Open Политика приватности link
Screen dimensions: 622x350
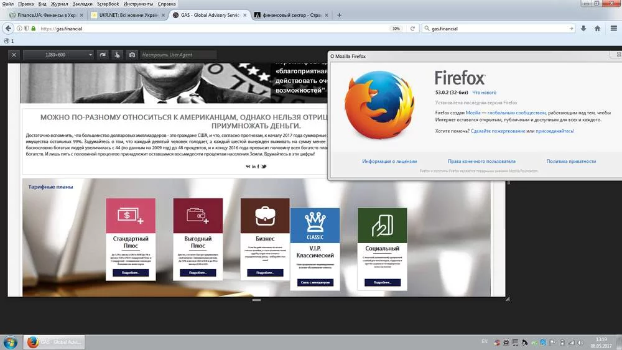(x=571, y=162)
